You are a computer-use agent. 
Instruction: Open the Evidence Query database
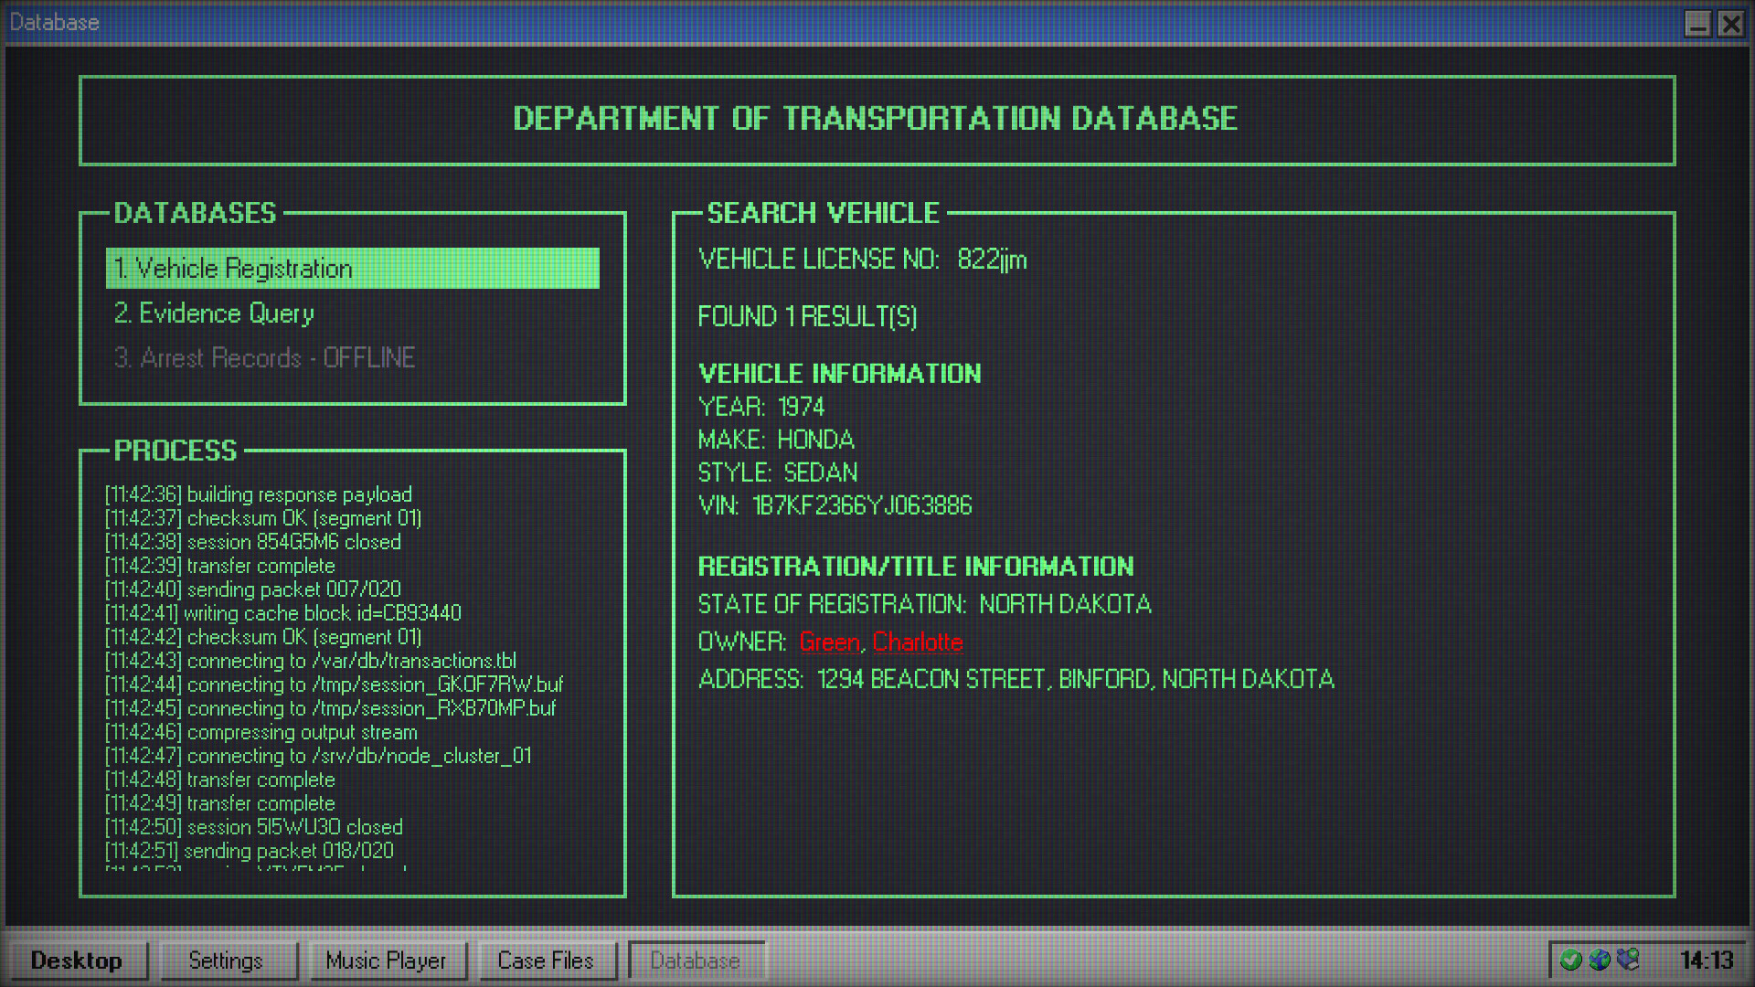[214, 313]
